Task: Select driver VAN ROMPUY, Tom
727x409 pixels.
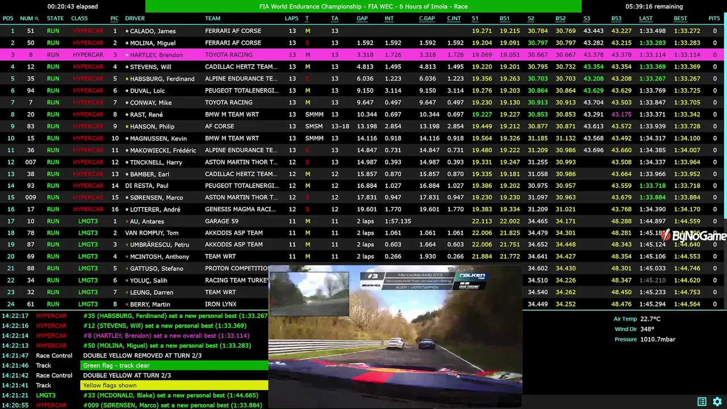Action: pos(152,233)
